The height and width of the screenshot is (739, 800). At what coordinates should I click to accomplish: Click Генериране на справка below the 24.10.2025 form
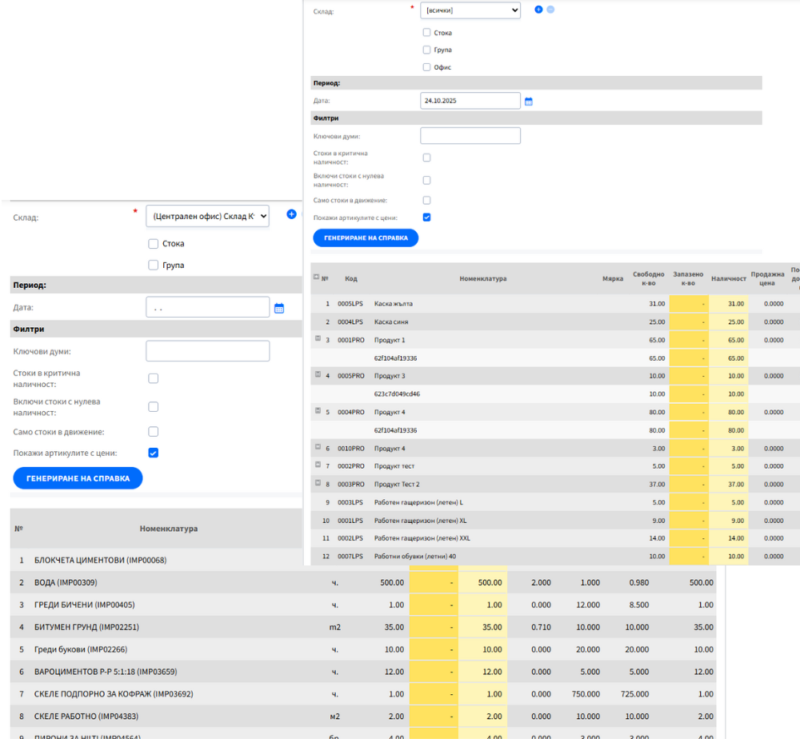click(366, 238)
